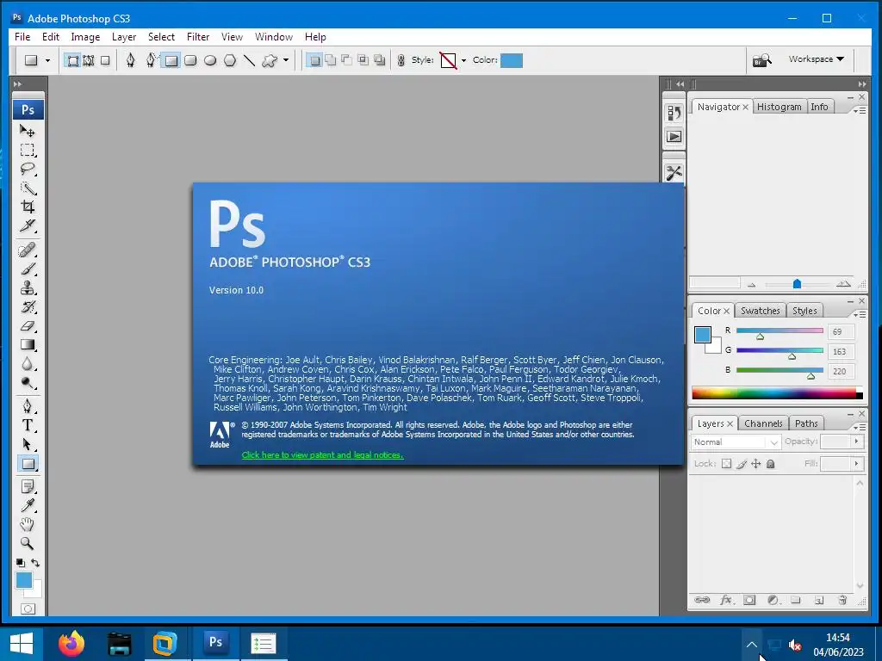The width and height of the screenshot is (882, 661).
Task: Select the Lasso tool
Action: (28, 169)
